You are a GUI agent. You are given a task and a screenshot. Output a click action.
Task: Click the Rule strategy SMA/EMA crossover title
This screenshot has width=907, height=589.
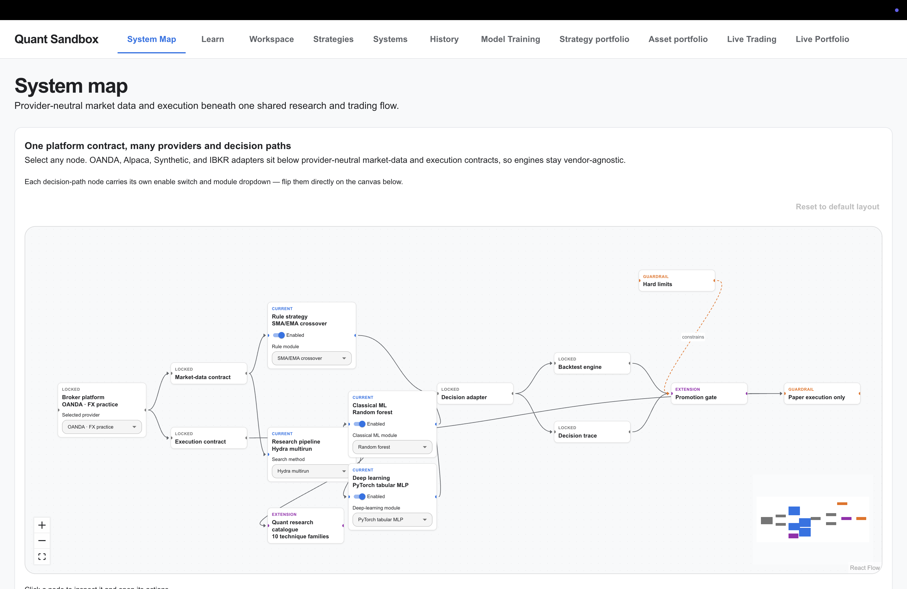coord(299,320)
